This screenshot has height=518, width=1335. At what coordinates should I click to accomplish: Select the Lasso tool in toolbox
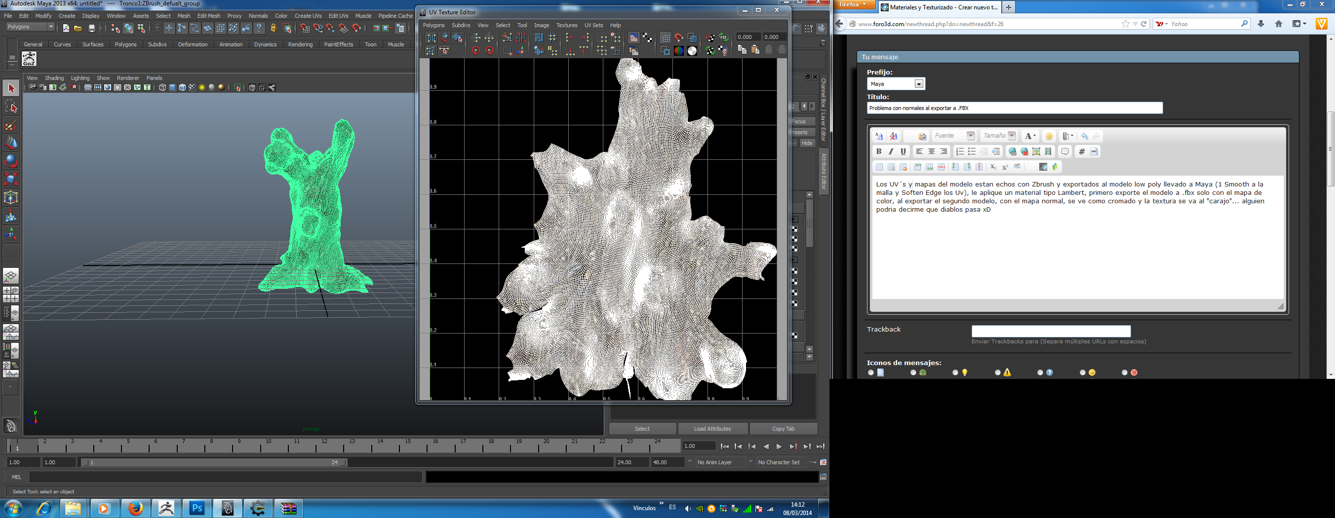(11, 107)
